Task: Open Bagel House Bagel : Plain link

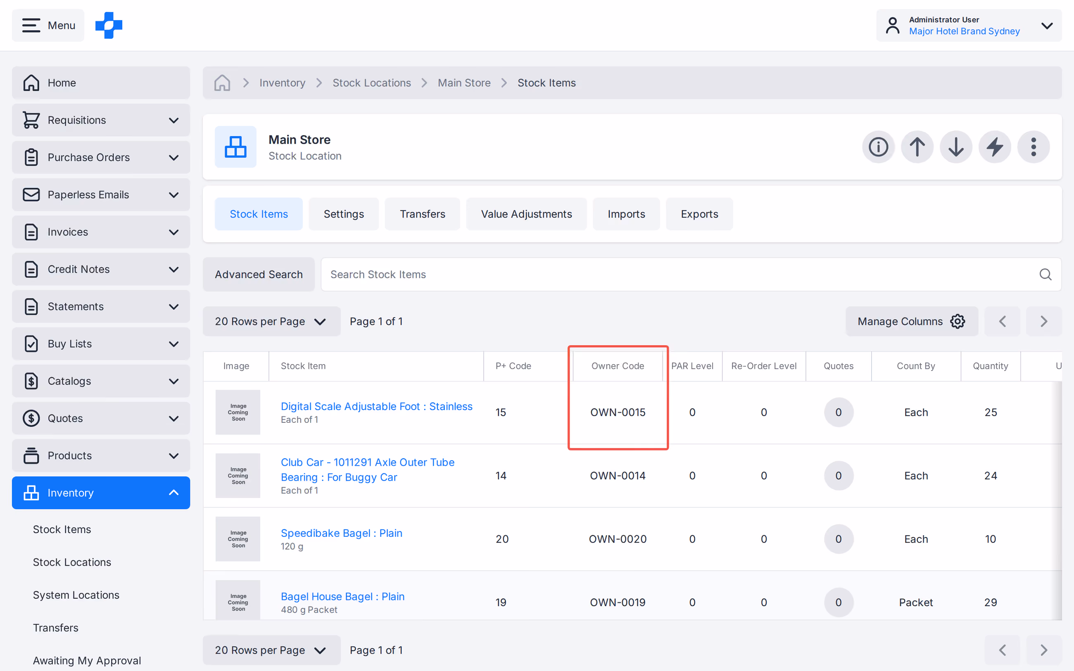Action: (x=342, y=596)
